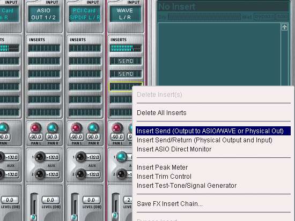Click first empty insert slot on PCI Card S/PDIF strip
Viewport: 295px width, 221px height.
[x=85, y=48]
